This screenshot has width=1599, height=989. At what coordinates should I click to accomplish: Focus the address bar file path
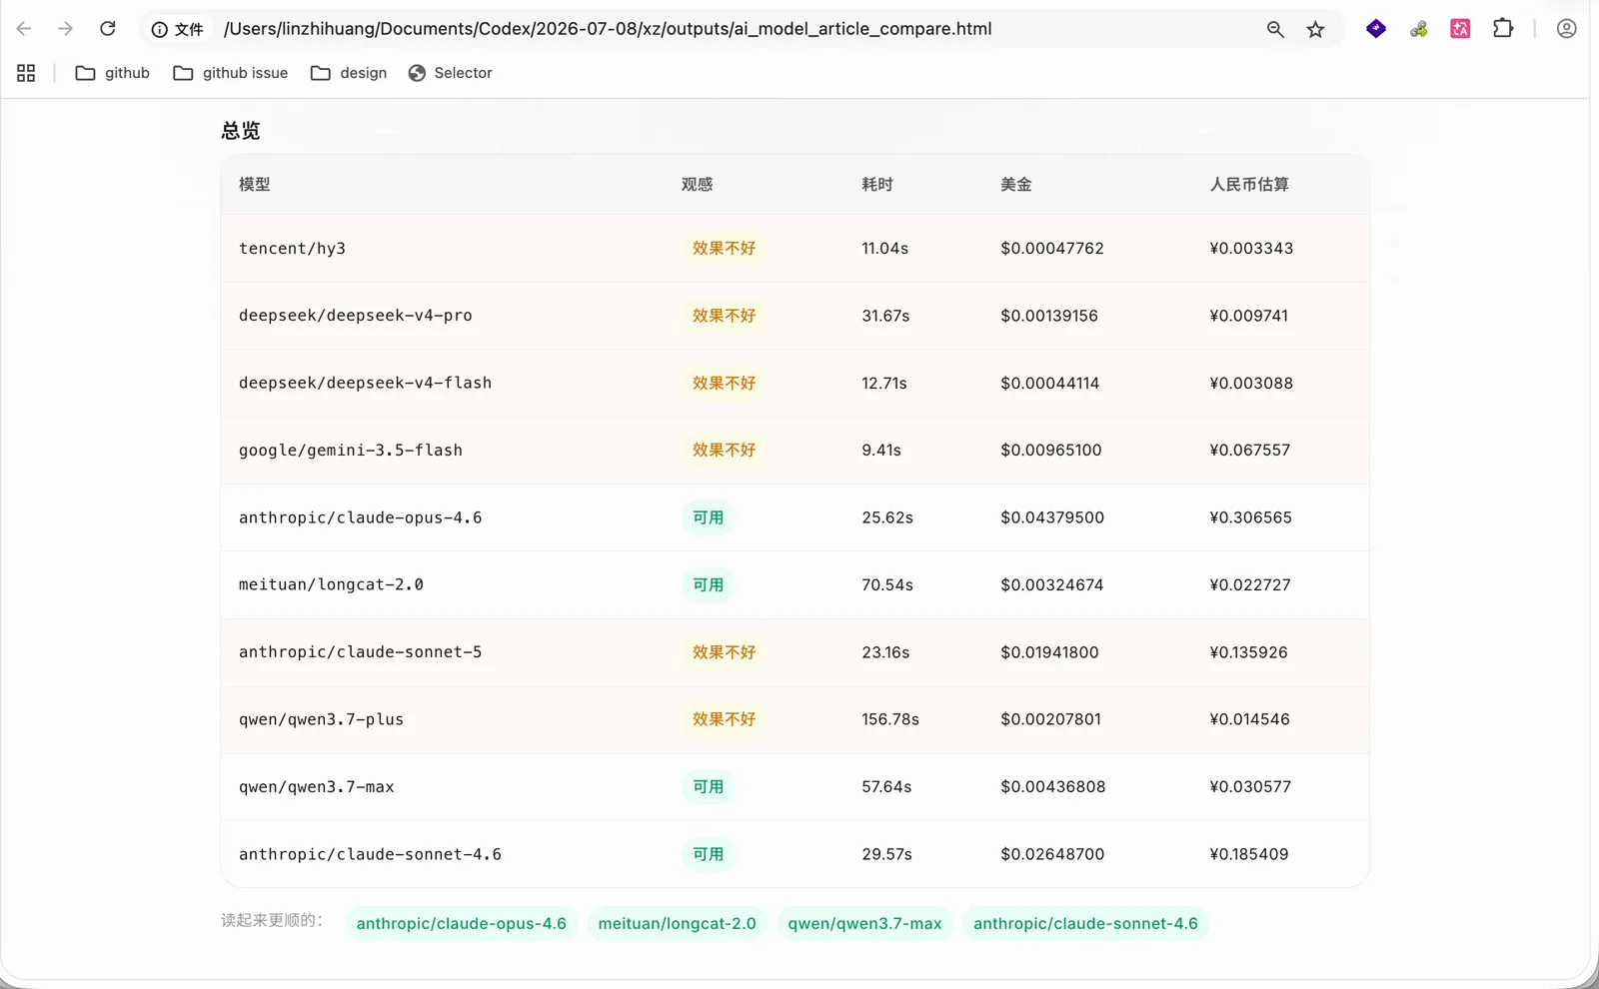608,29
